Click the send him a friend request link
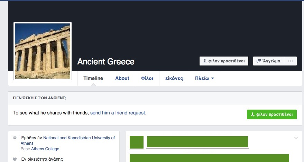The width and height of the screenshot is (304, 162). click(118, 113)
